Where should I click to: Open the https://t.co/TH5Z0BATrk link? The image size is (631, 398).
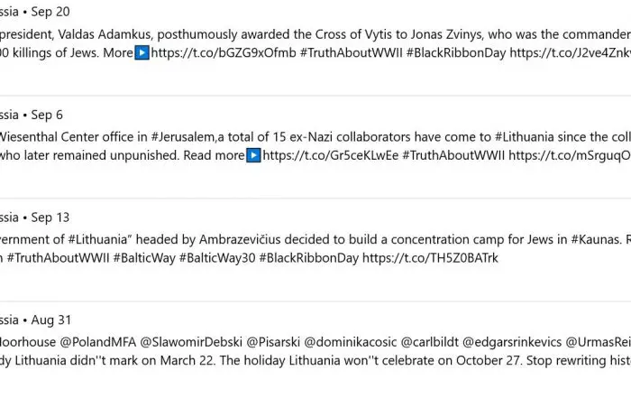pos(430,258)
